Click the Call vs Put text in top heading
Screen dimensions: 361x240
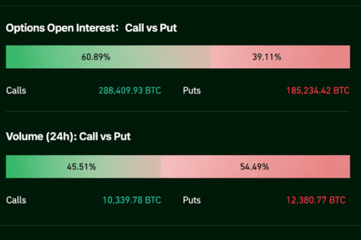coord(151,28)
